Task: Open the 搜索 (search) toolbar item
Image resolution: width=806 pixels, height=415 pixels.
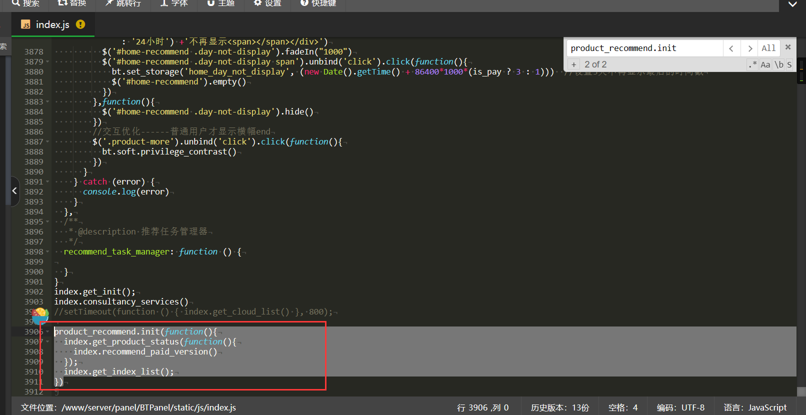Action: point(25,3)
